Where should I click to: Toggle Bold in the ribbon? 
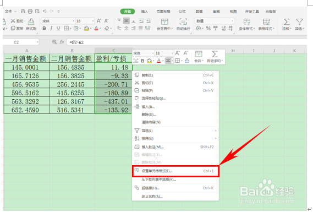pos(45,29)
